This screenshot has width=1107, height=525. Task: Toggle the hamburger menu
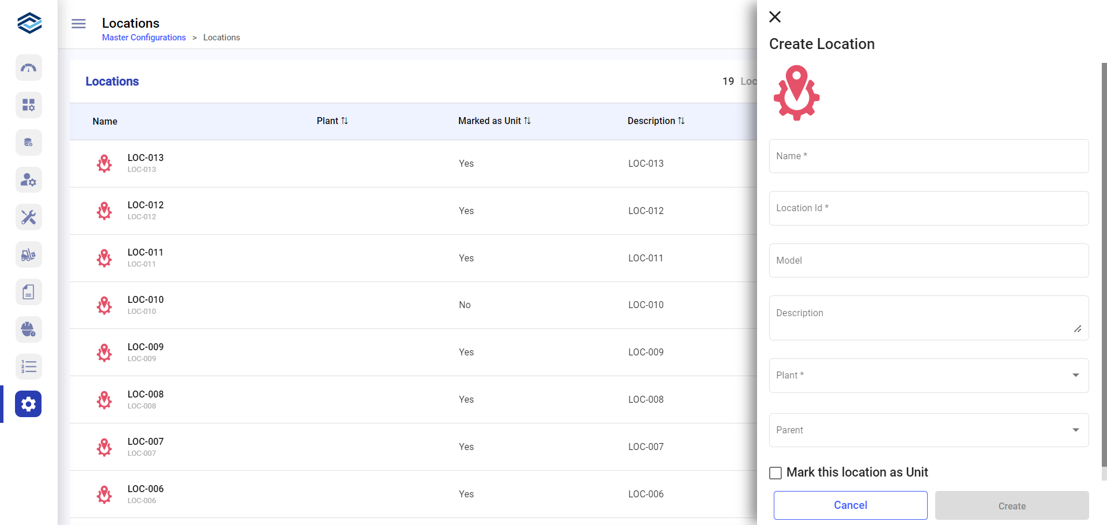pyautogui.click(x=78, y=24)
